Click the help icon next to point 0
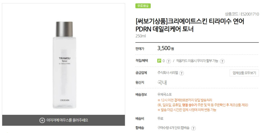 169,61
